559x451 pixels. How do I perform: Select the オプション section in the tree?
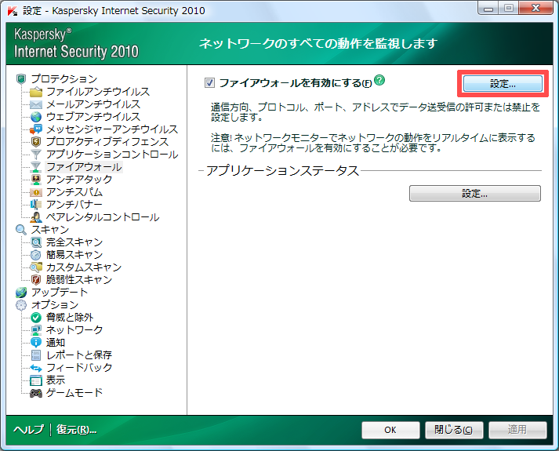(x=54, y=305)
